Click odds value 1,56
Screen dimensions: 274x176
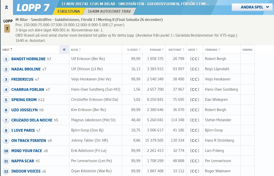click(x=137, y=89)
